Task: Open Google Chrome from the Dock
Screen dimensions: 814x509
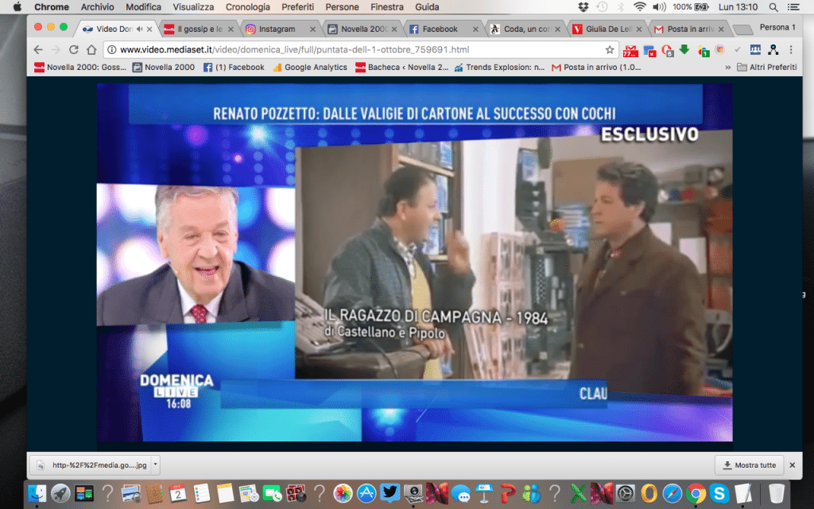Action: tap(696, 493)
